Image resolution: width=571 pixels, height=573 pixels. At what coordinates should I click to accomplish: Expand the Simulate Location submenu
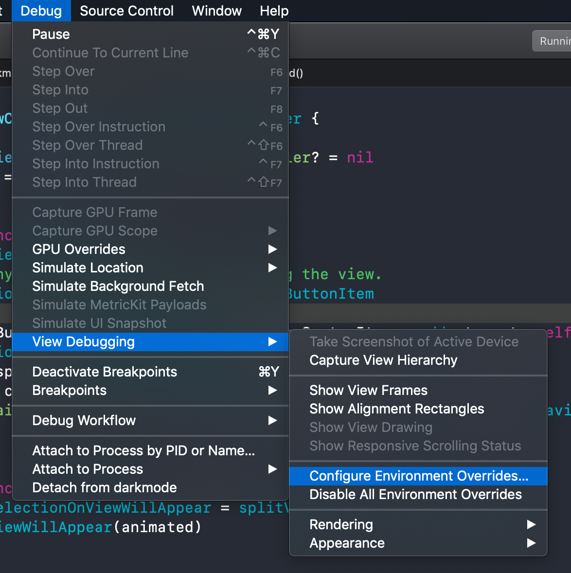coord(88,268)
